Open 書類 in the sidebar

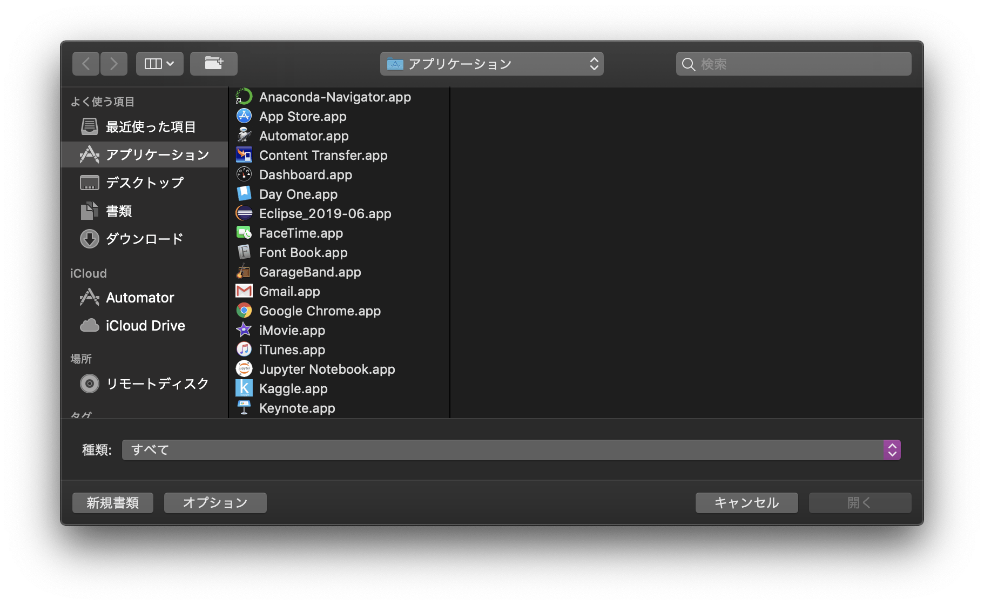coord(144,211)
